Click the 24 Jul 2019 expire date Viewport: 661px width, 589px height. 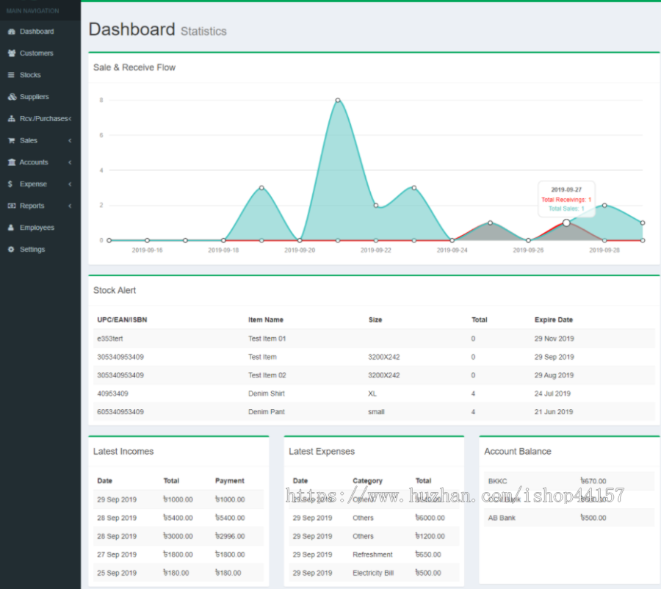click(x=552, y=394)
